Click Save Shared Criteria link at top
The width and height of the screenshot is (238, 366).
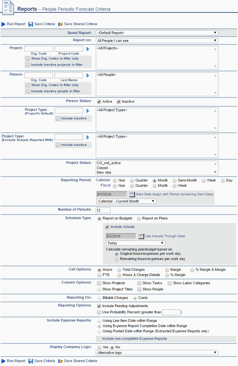pyautogui.click(x=80, y=24)
